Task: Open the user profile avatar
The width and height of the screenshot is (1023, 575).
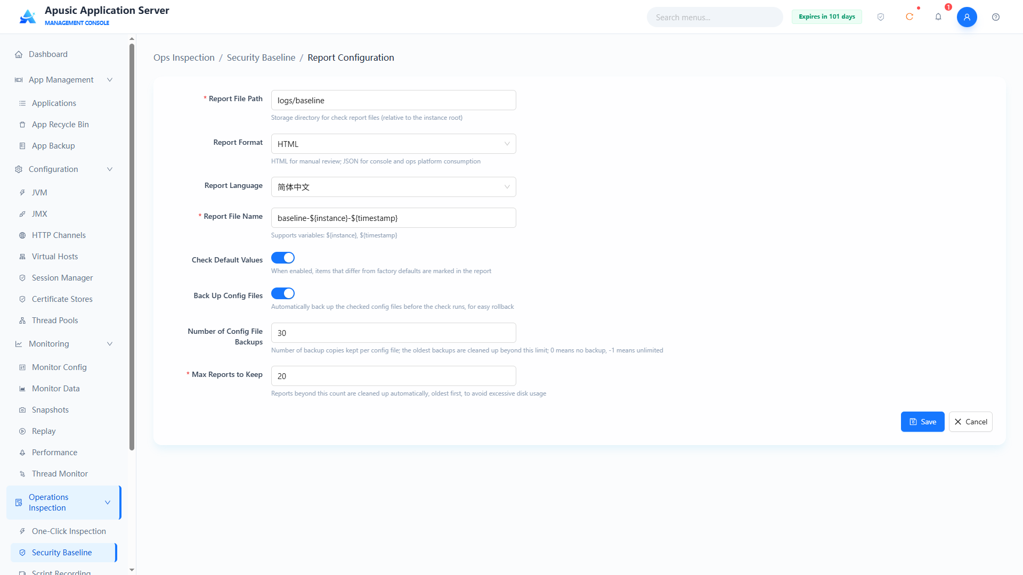Action: pyautogui.click(x=967, y=17)
